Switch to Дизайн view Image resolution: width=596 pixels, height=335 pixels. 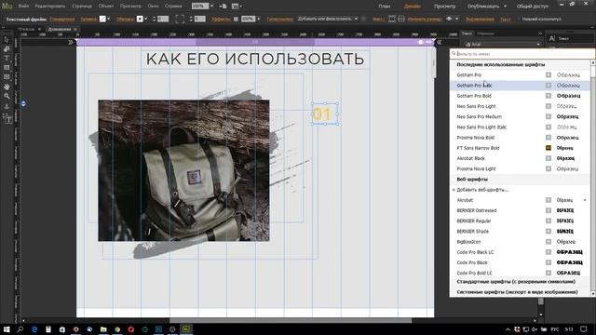click(412, 7)
